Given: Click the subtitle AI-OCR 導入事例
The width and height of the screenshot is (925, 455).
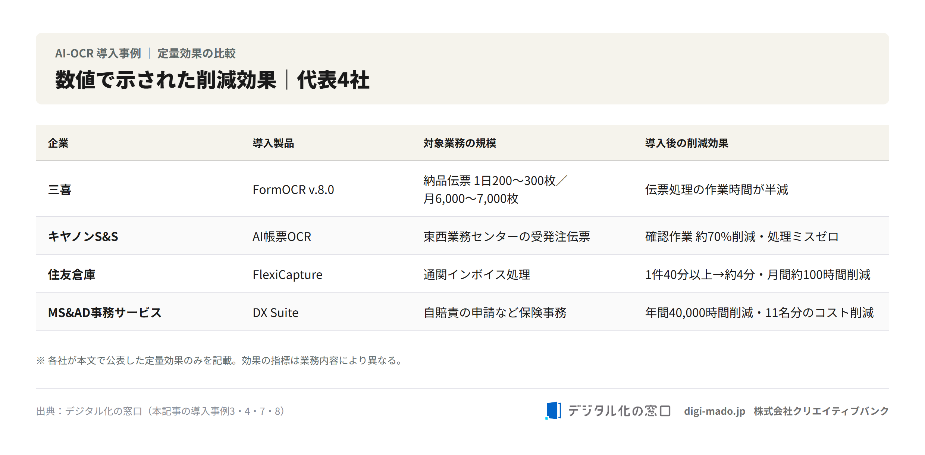Looking at the screenshot, I should coord(98,53).
